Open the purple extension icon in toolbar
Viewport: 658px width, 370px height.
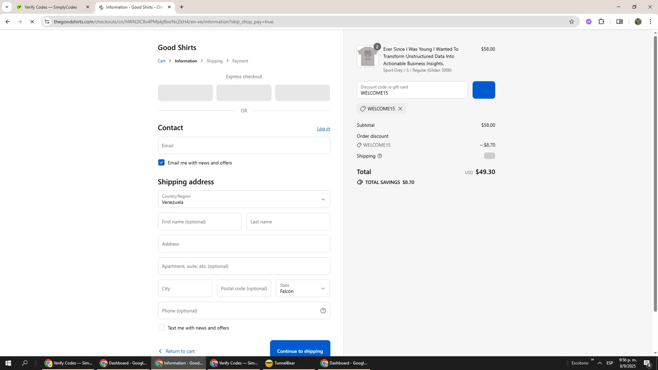point(589,21)
